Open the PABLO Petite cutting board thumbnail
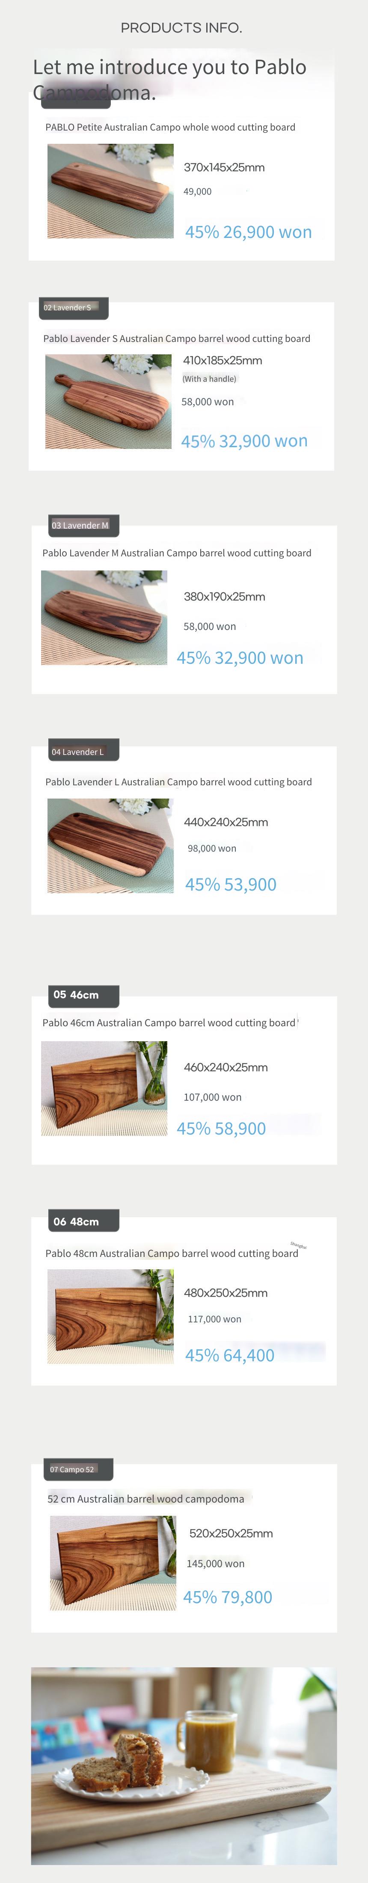Viewport: 368px width, 1883px height. pos(110,191)
